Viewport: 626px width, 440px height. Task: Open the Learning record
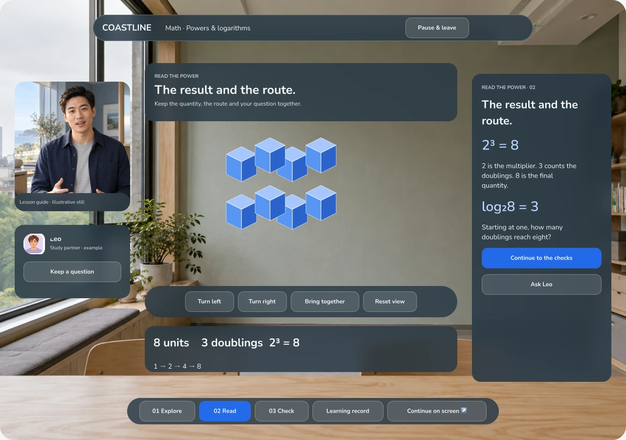tap(348, 411)
